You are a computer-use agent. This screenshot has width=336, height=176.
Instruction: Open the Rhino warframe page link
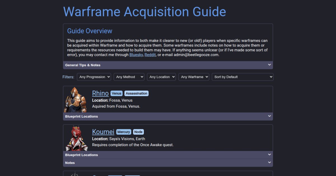[100, 93]
